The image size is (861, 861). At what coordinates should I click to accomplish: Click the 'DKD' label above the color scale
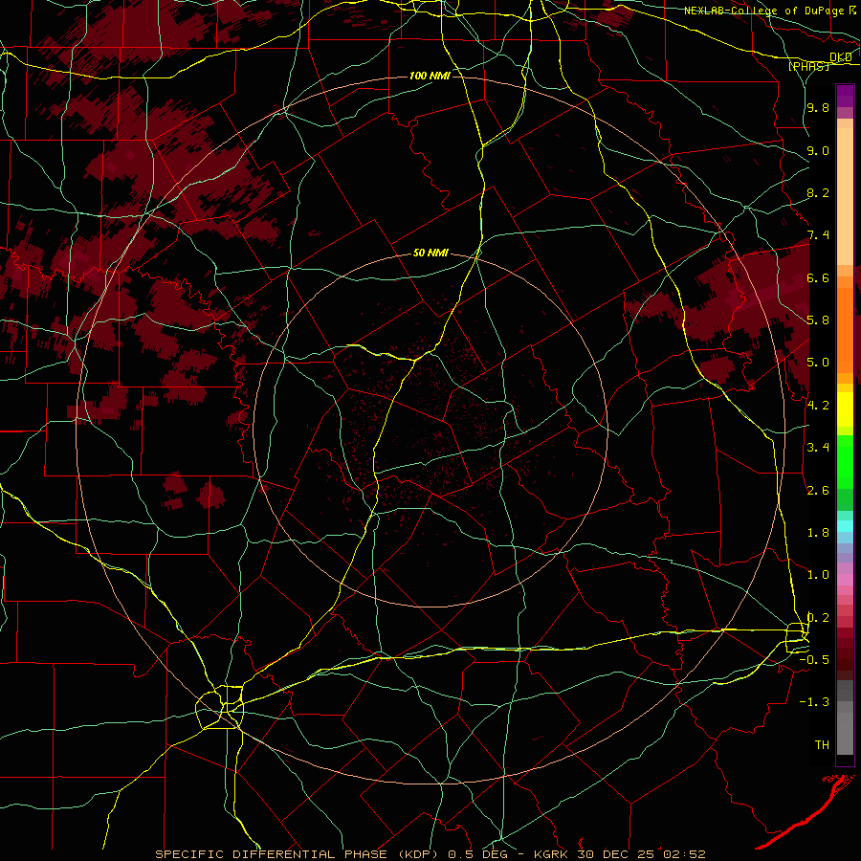(x=841, y=57)
